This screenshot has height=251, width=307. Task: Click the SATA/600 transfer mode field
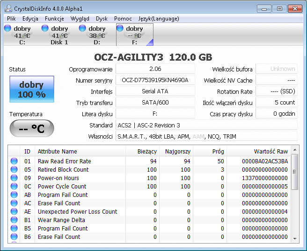(155, 103)
